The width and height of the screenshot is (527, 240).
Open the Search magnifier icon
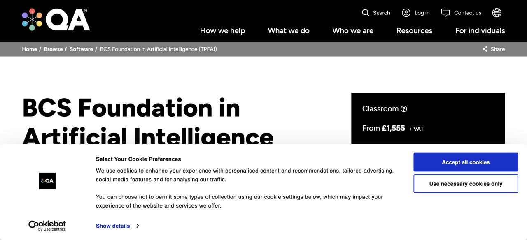(366, 13)
